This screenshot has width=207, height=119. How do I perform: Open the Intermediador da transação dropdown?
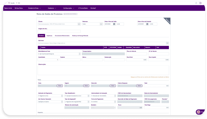coord(103,96)
